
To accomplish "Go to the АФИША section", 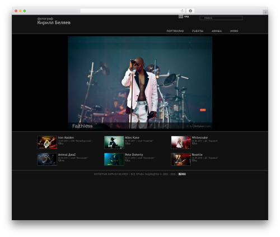I will tap(217, 31).
